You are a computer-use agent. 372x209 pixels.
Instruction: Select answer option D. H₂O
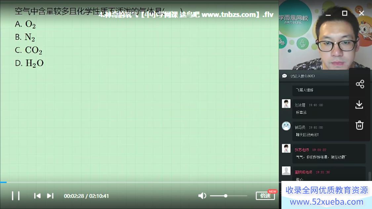[x=29, y=63]
